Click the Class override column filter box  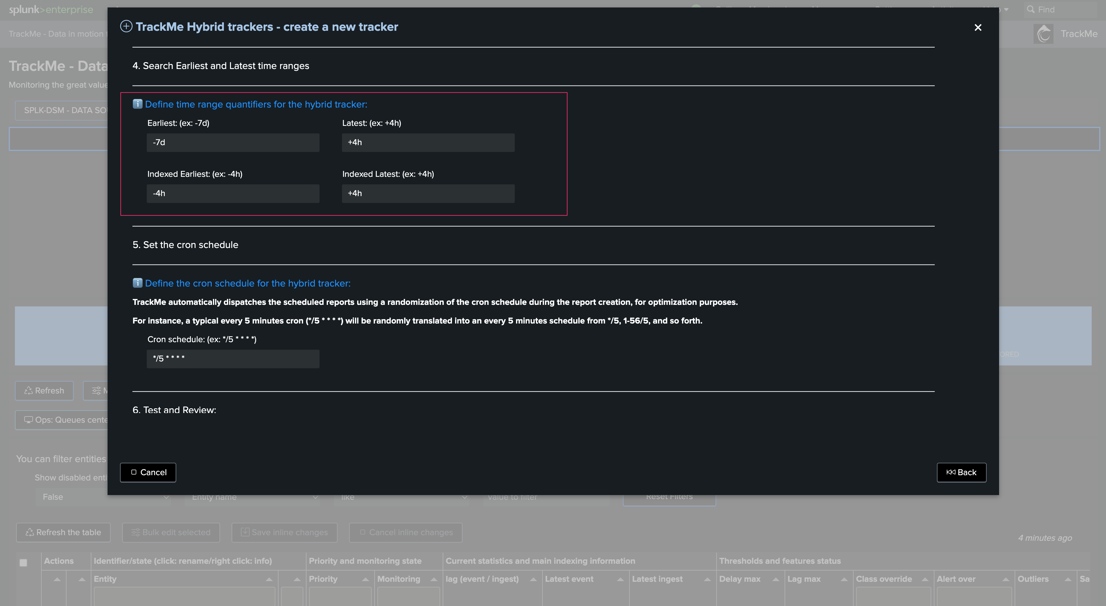(x=893, y=597)
